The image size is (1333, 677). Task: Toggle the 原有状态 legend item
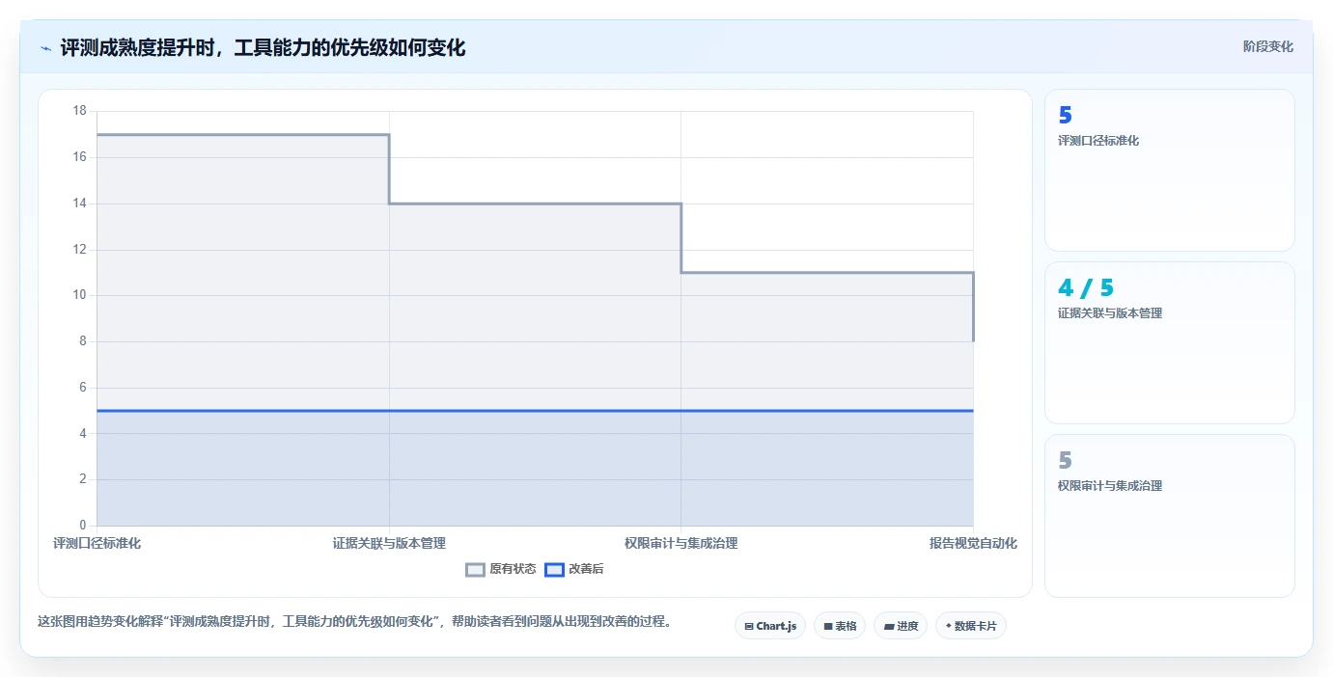click(x=501, y=569)
